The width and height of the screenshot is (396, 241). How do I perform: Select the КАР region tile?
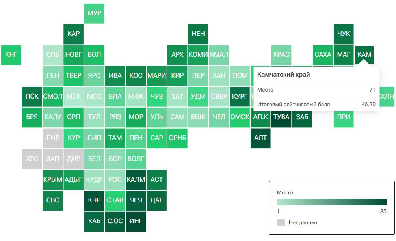click(x=73, y=34)
